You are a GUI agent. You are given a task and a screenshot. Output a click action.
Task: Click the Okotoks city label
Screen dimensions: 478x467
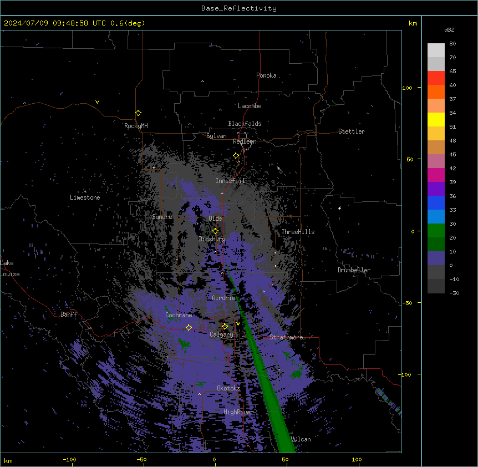[228, 388]
